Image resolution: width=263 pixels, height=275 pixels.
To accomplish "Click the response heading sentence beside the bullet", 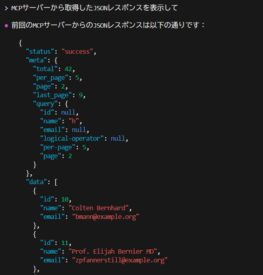I will [108, 25].
